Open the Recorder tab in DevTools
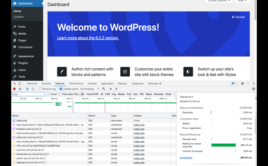Viewport: 268px width, 166px height. [154, 83]
